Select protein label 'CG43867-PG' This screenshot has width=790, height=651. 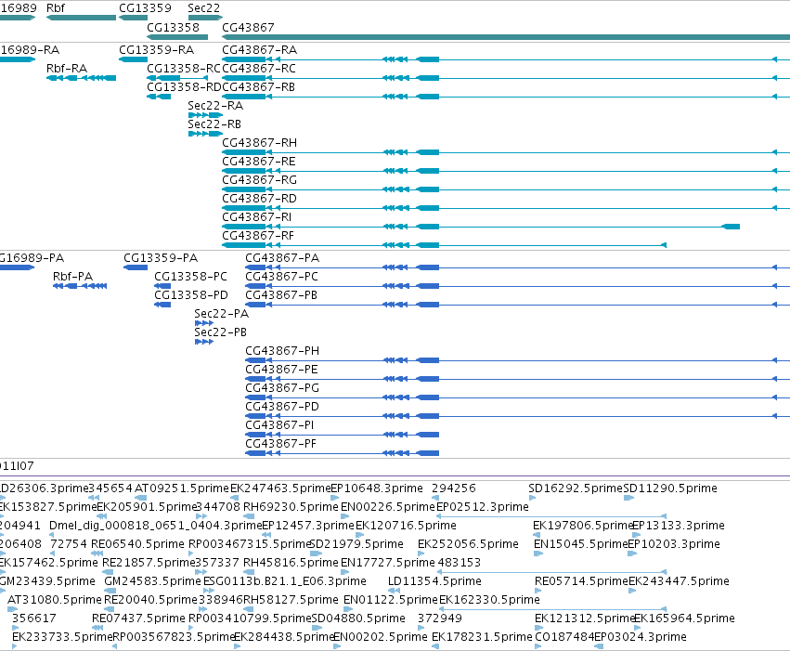(x=282, y=388)
